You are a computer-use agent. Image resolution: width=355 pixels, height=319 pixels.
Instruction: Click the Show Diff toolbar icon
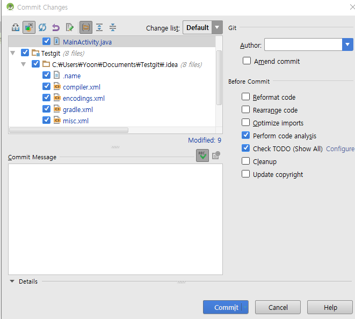16,27
